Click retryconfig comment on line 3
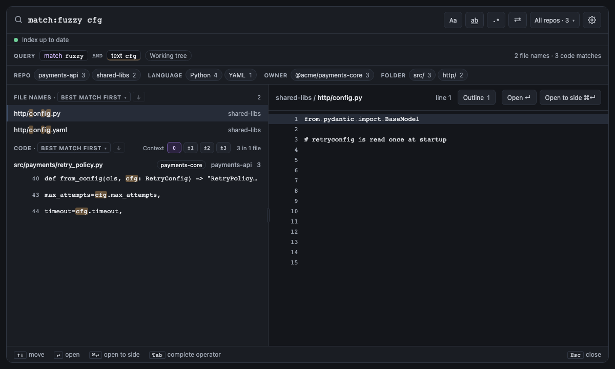Viewport: 615px width, 369px height. pos(375,139)
